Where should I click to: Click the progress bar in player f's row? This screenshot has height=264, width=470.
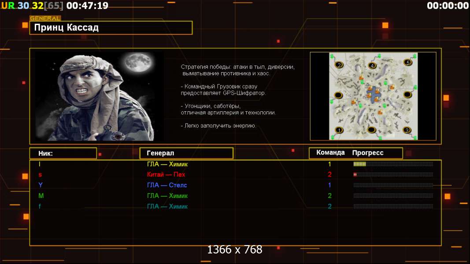(x=393, y=206)
